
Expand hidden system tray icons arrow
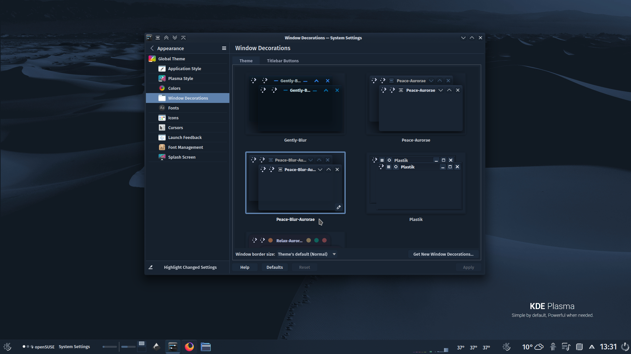[x=592, y=347]
